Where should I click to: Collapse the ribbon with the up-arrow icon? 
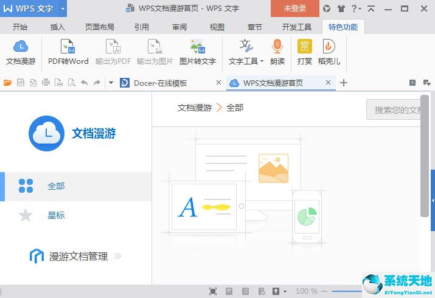pos(371,9)
